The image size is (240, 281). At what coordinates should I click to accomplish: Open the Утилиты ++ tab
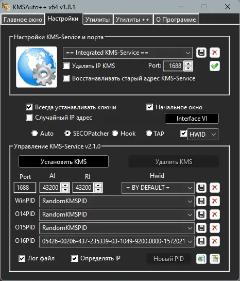pyautogui.click(x=132, y=20)
